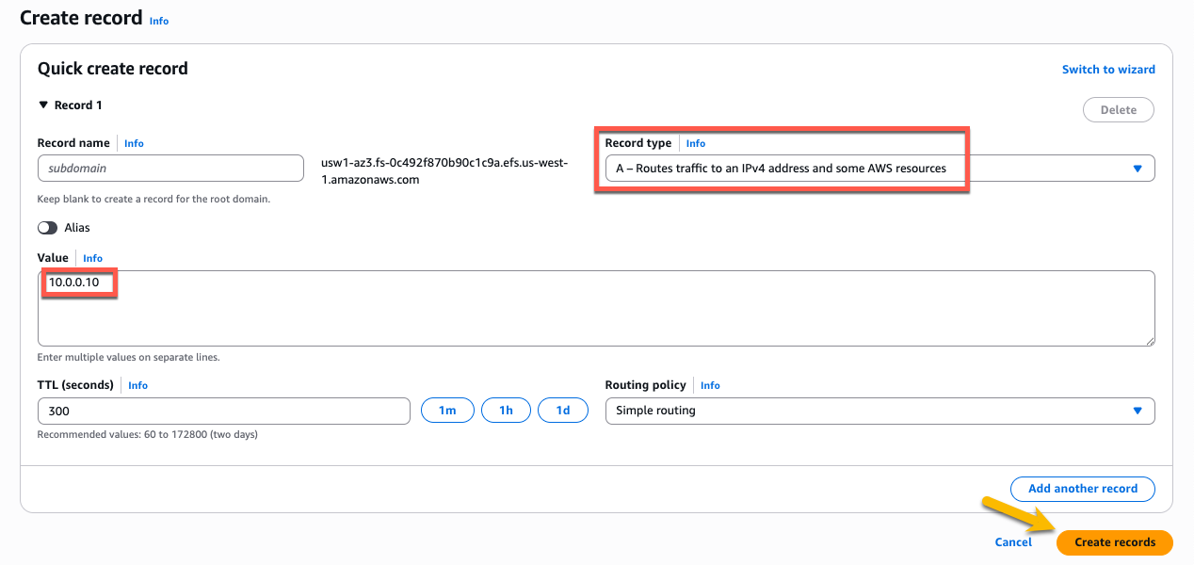The height and width of the screenshot is (565, 1194).
Task: Click Switch to wizard
Action: 1108,69
